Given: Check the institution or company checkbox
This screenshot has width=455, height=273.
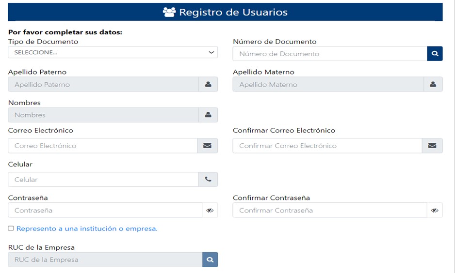Looking at the screenshot, I should click(x=11, y=228).
